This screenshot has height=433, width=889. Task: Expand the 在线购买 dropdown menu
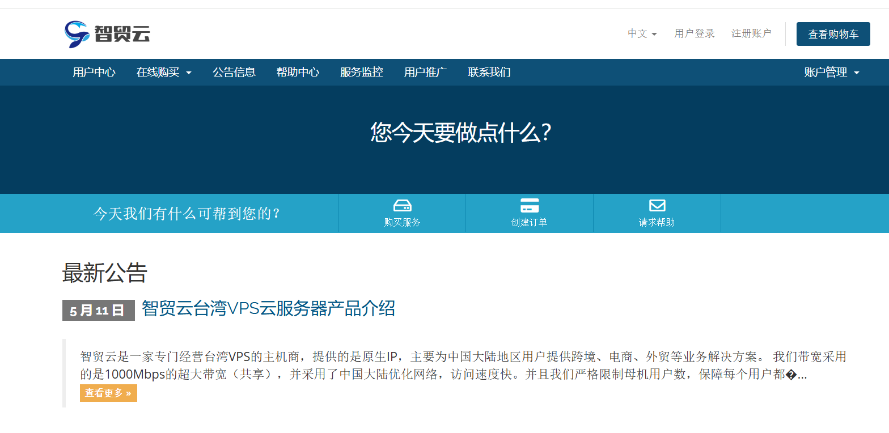pos(163,72)
